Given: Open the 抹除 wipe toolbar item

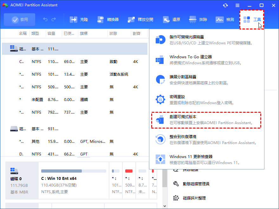Looking at the screenshot, I should pyautogui.click(x=198, y=20).
